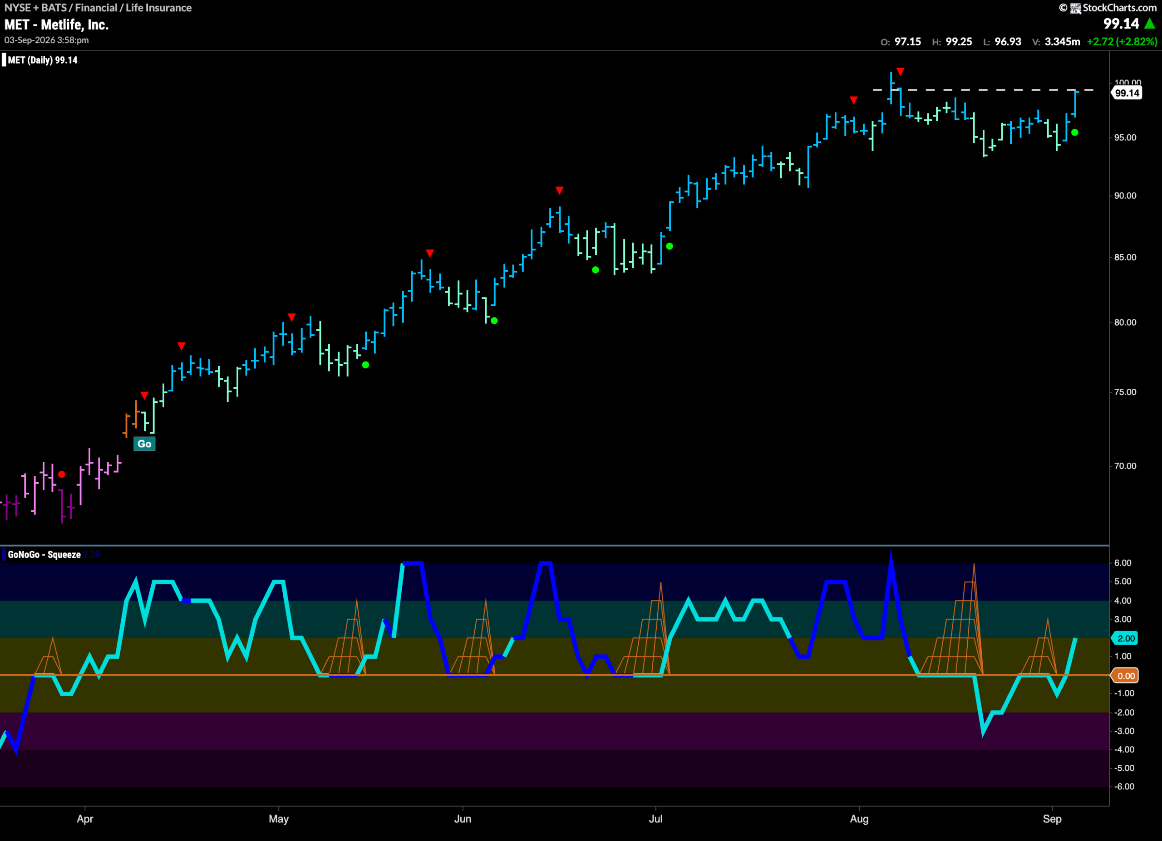The image size is (1162, 841).
Task: Click the red triangle in early May
Action: coord(291,318)
